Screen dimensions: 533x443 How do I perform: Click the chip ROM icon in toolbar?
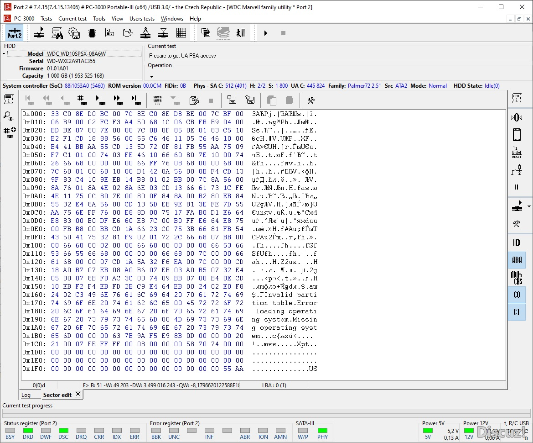92,33
